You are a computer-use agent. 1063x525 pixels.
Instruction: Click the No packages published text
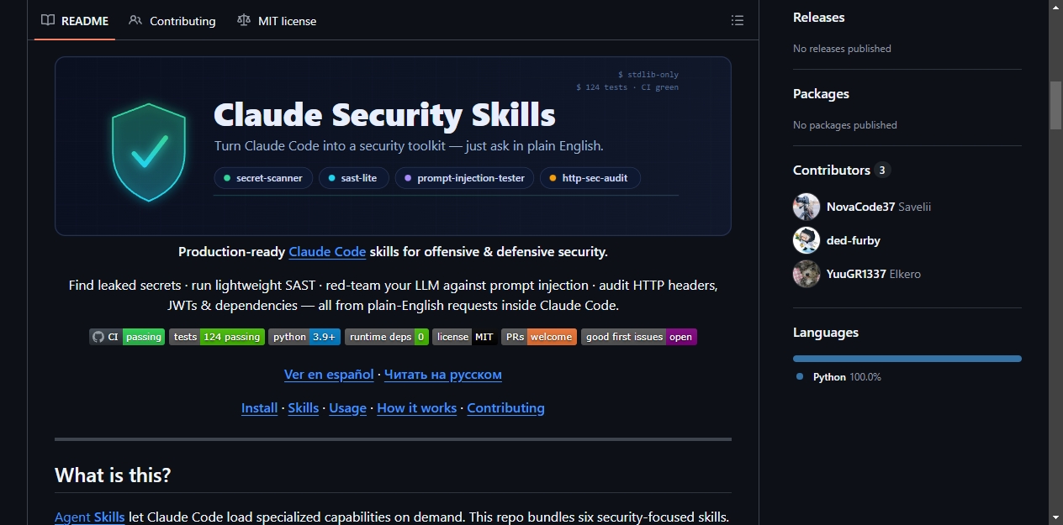[x=845, y=125]
